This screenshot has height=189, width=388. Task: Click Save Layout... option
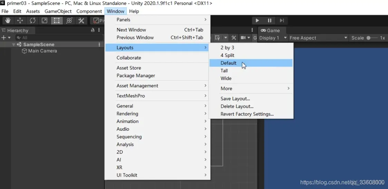click(251, 99)
